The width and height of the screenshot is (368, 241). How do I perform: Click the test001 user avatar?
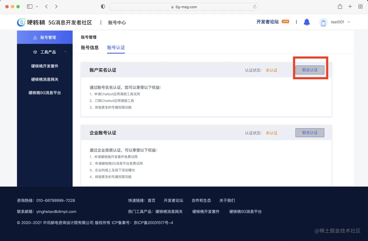323,22
